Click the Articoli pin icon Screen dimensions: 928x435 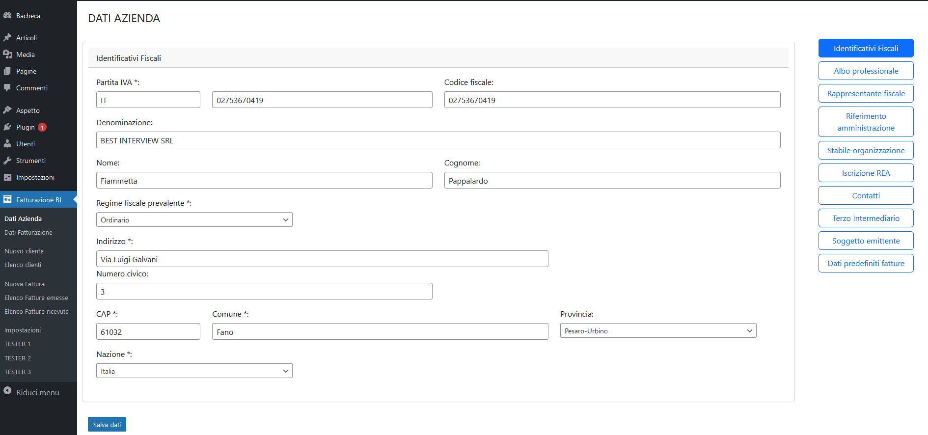click(7, 37)
